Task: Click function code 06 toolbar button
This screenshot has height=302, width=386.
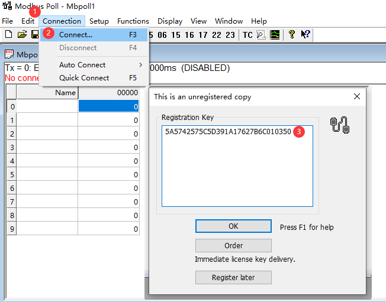Action: pos(162,35)
